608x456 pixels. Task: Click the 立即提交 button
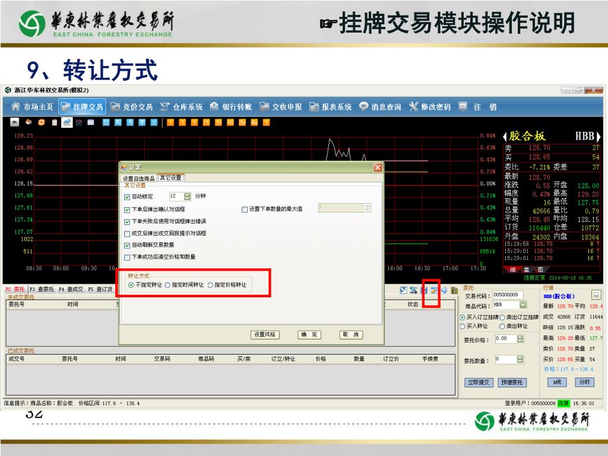[x=479, y=382]
